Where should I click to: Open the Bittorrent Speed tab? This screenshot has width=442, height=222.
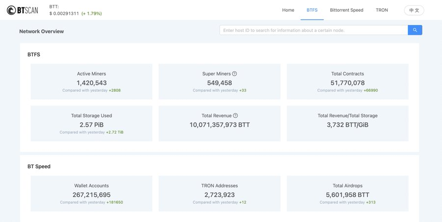point(346,10)
